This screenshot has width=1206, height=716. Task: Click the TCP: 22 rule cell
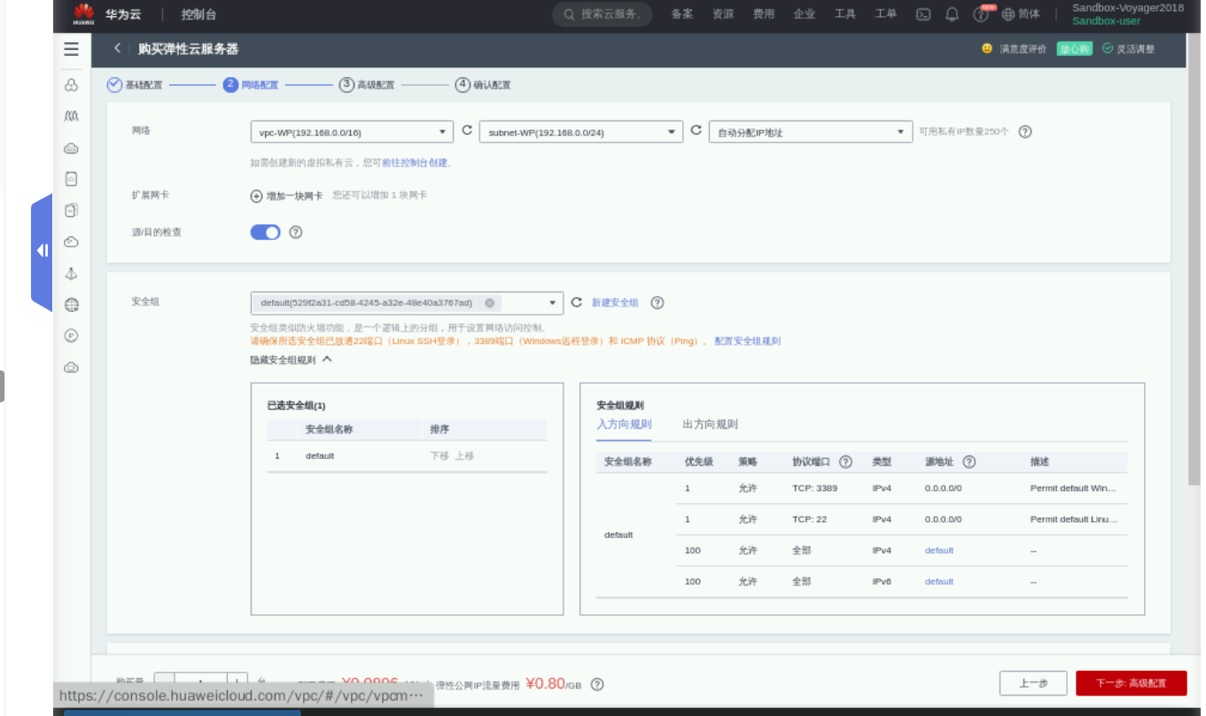[x=809, y=519]
